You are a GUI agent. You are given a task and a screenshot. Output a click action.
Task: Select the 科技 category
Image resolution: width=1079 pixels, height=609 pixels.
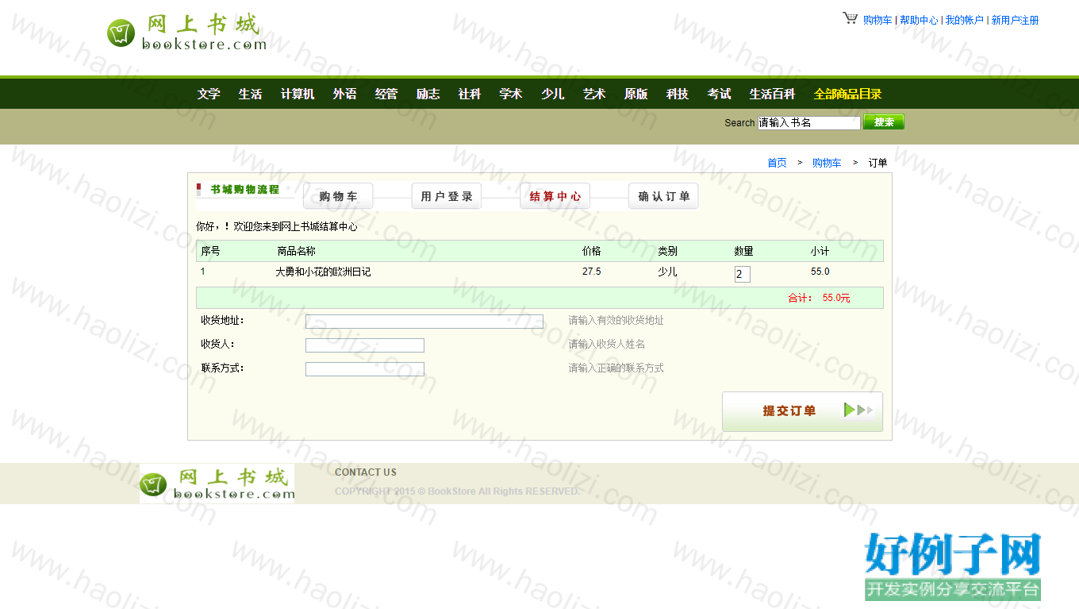tap(678, 94)
